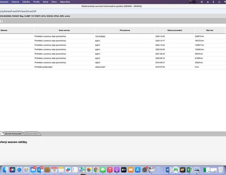
Task: Sort by Datum provedení column header
Action: click(174, 30)
